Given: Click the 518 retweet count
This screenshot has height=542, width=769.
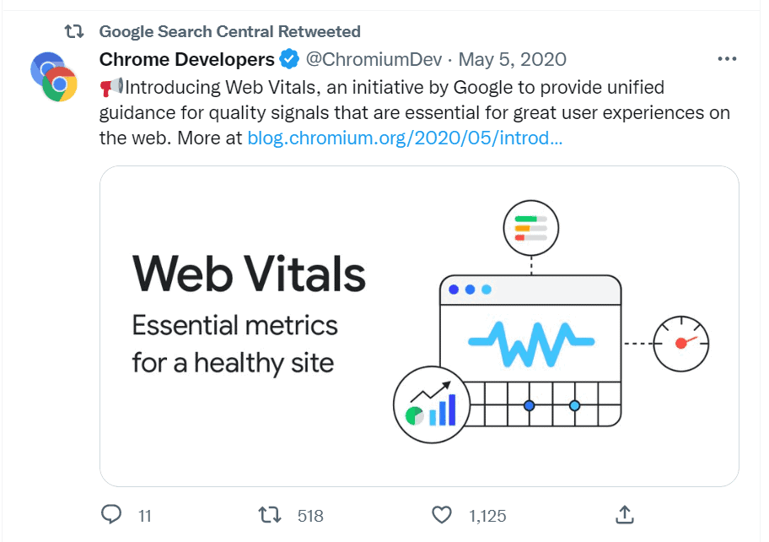Looking at the screenshot, I should pyautogui.click(x=310, y=516).
